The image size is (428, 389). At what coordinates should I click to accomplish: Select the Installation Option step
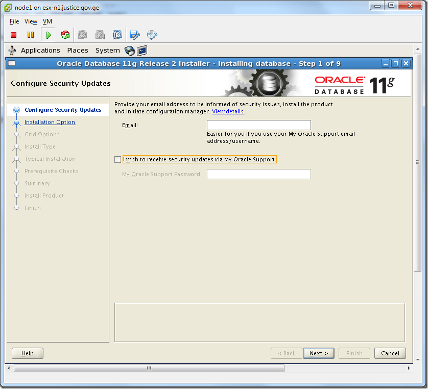click(50, 122)
